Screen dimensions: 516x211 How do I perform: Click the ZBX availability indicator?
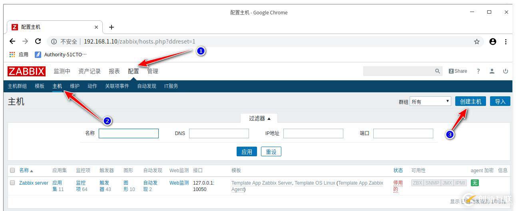(417, 183)
